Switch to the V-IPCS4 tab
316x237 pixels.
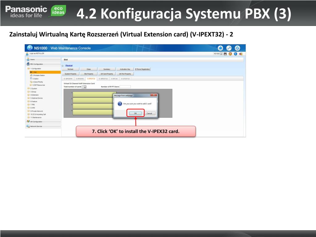coord(114,79)
